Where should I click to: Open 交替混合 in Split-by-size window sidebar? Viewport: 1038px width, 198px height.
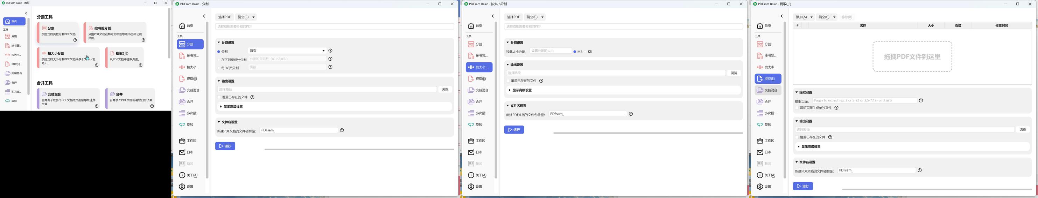click(479, 90)
